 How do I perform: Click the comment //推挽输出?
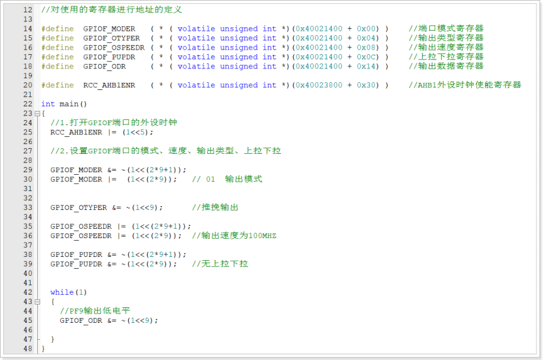[x=216, y=207]
